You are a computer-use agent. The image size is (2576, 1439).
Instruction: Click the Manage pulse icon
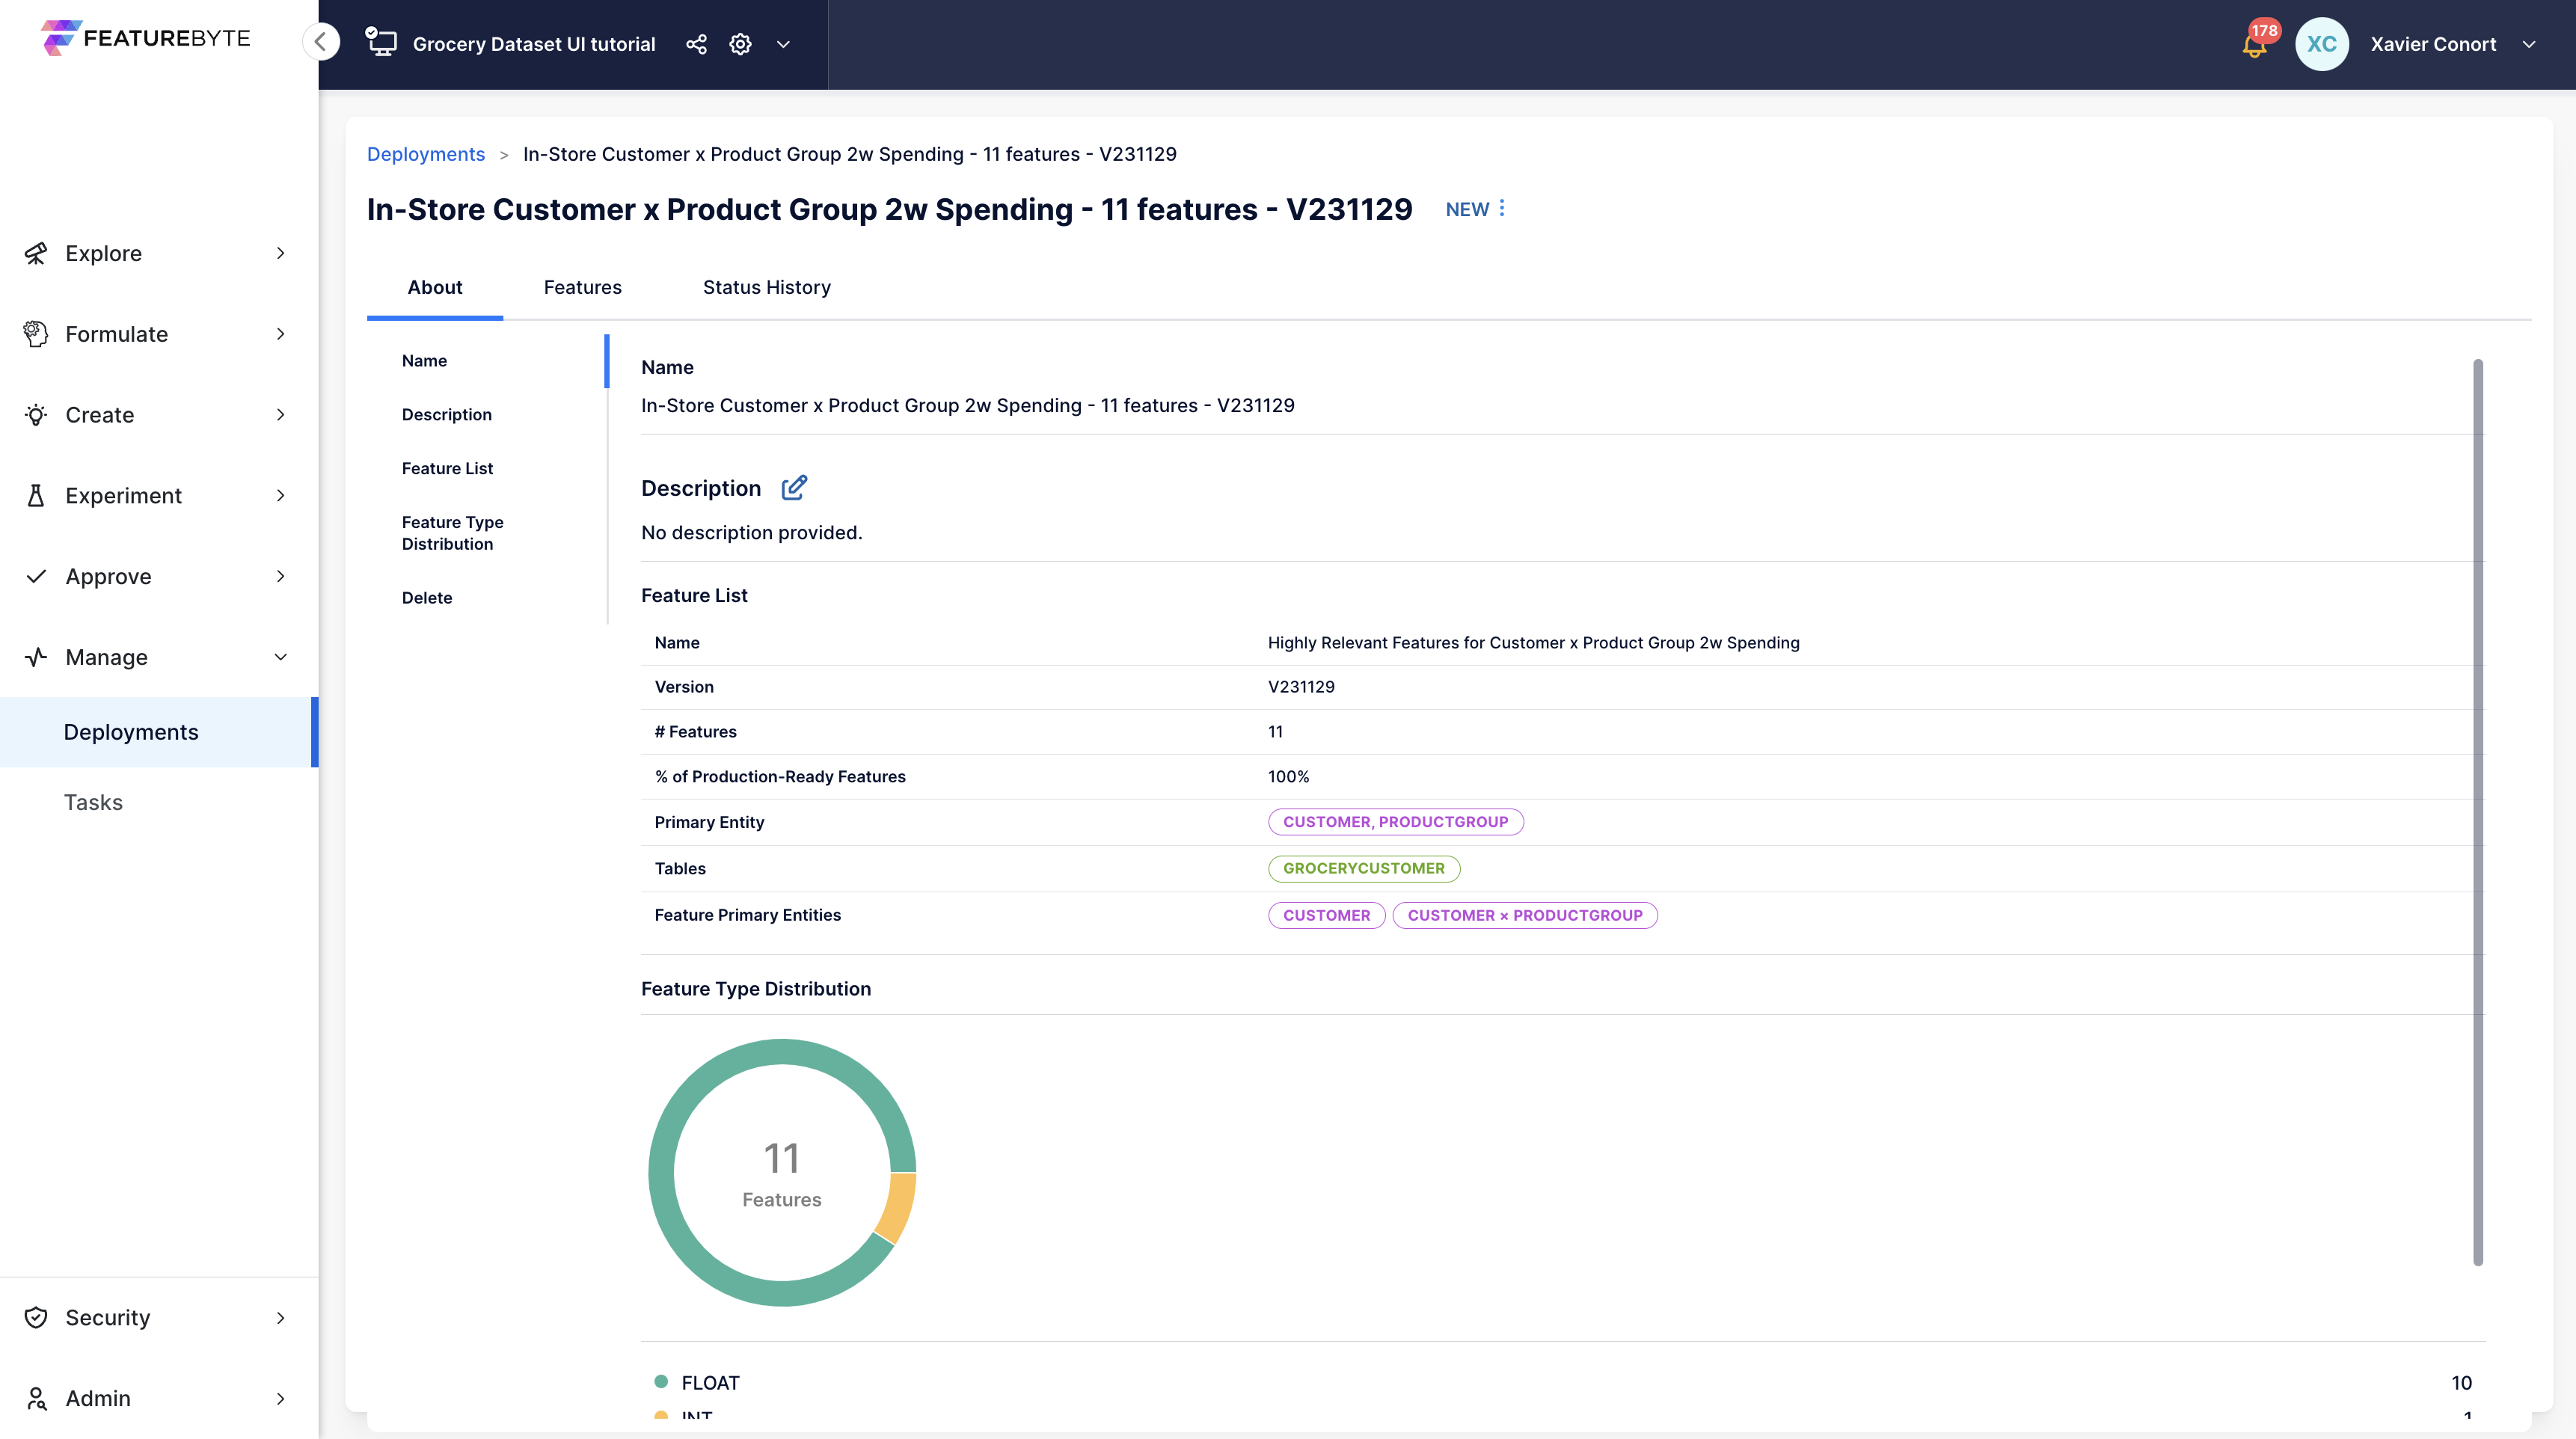[36, 657]
